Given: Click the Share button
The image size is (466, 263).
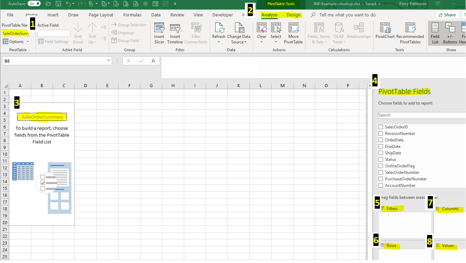Looking at the screenshot, I should click(x=447, y=15).
